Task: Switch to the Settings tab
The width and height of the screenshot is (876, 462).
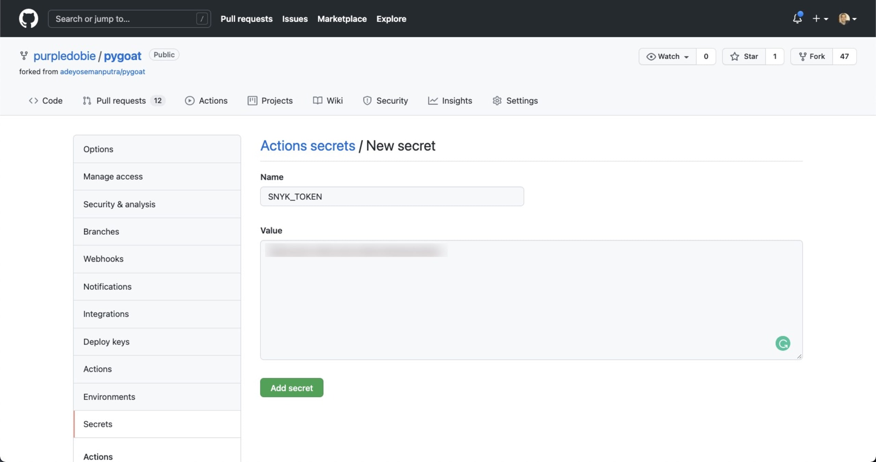Action: [x=515, y=101]
